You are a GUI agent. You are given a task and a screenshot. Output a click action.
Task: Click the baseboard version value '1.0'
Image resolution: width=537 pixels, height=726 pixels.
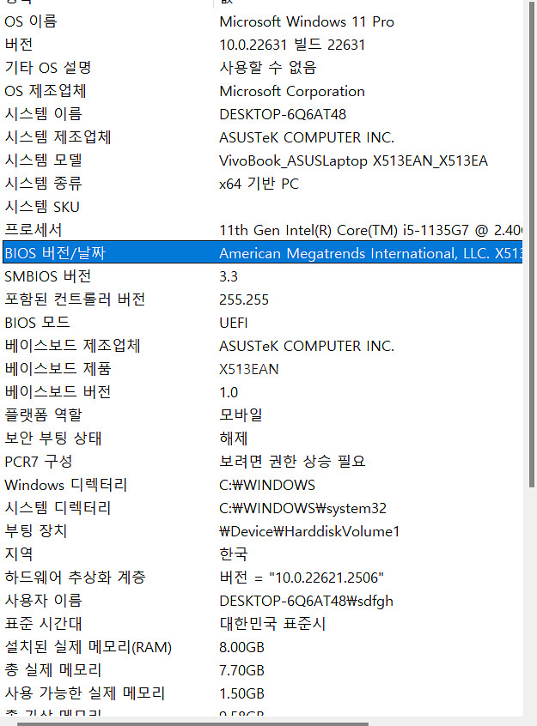(x=229, y=392)
